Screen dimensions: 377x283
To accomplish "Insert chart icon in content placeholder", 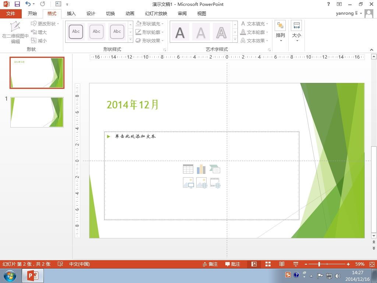I will pyautogui.click(x=201, y=169).
